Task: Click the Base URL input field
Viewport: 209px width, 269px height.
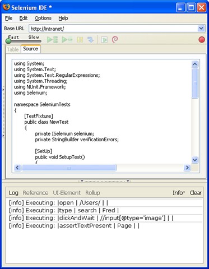Action: [113, 29]
